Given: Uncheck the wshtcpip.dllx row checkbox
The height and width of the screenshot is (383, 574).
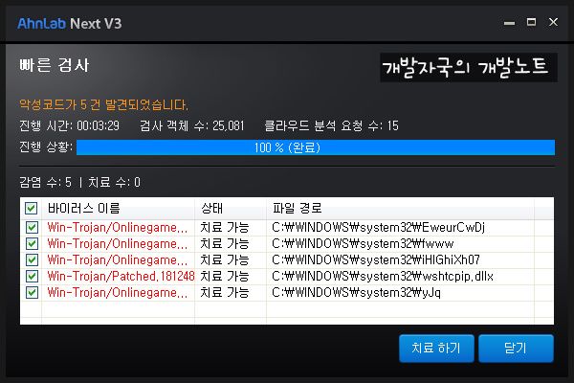Looking at the screenshot, I should (32, 276).
